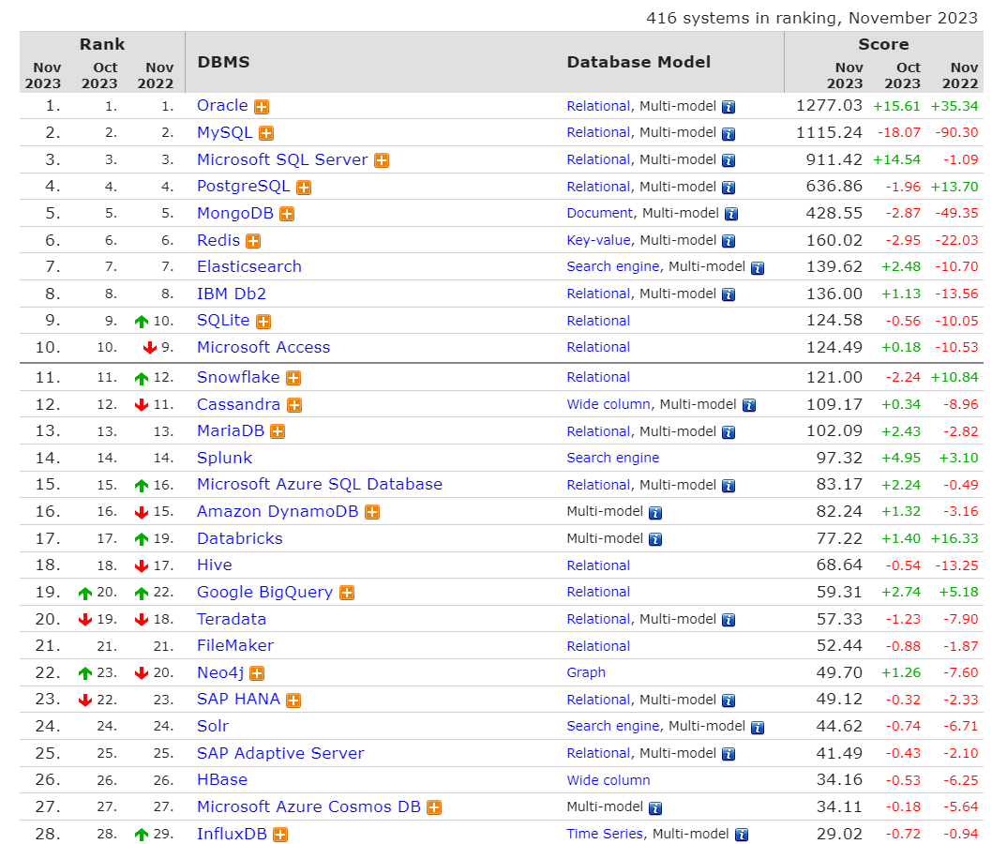Click the info icon in the Solr row
Image resolution: width=992 pixels, height=844 pixels.
758,727
